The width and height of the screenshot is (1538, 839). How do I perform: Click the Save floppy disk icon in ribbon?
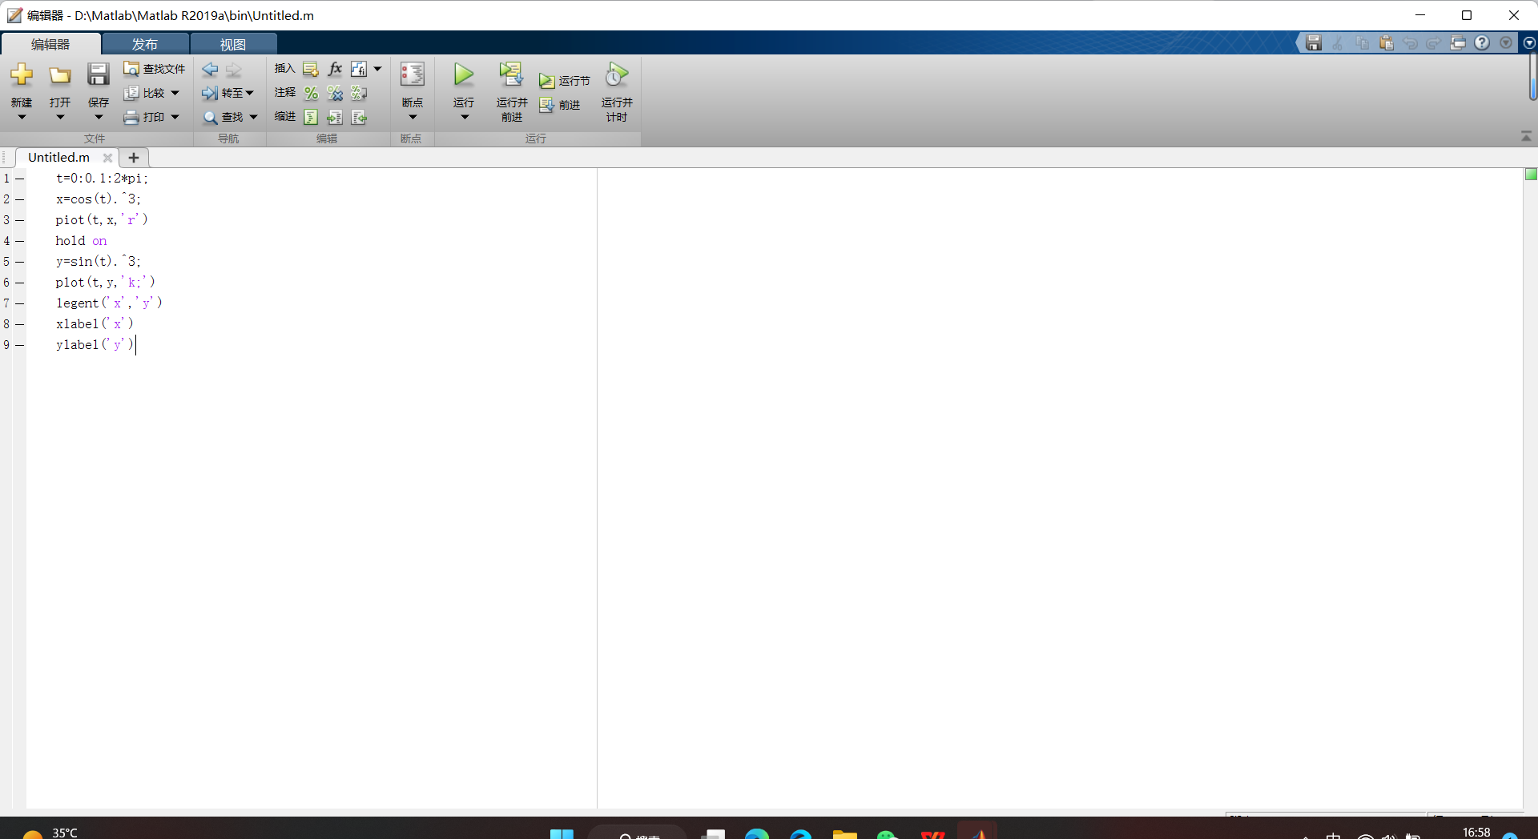click(x=98, y=74)
